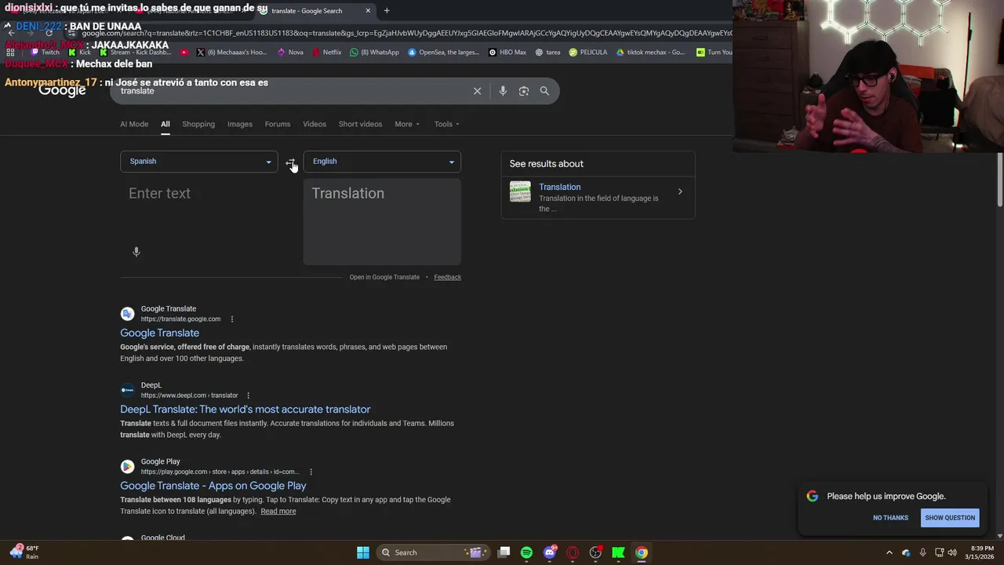Screen dimensions: 1004x565
Task: Open a new browser tab
Action: coord(387,11)
